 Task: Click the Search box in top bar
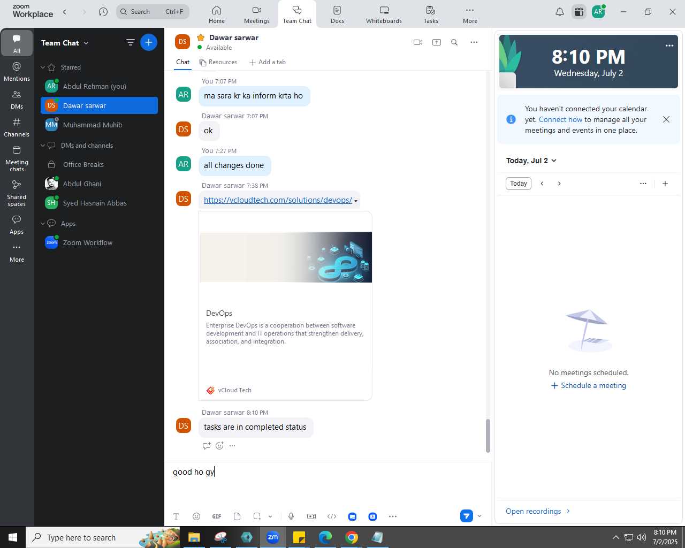coord(153,12)
